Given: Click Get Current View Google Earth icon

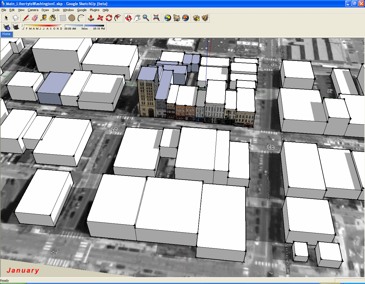Looking at the screenshot, I should 168,18.
